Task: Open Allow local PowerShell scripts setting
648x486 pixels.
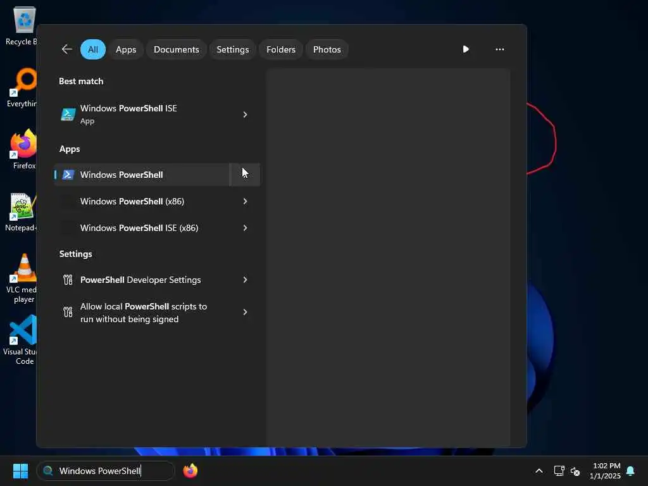Action: pyautogui.click(x=142, y=313)
